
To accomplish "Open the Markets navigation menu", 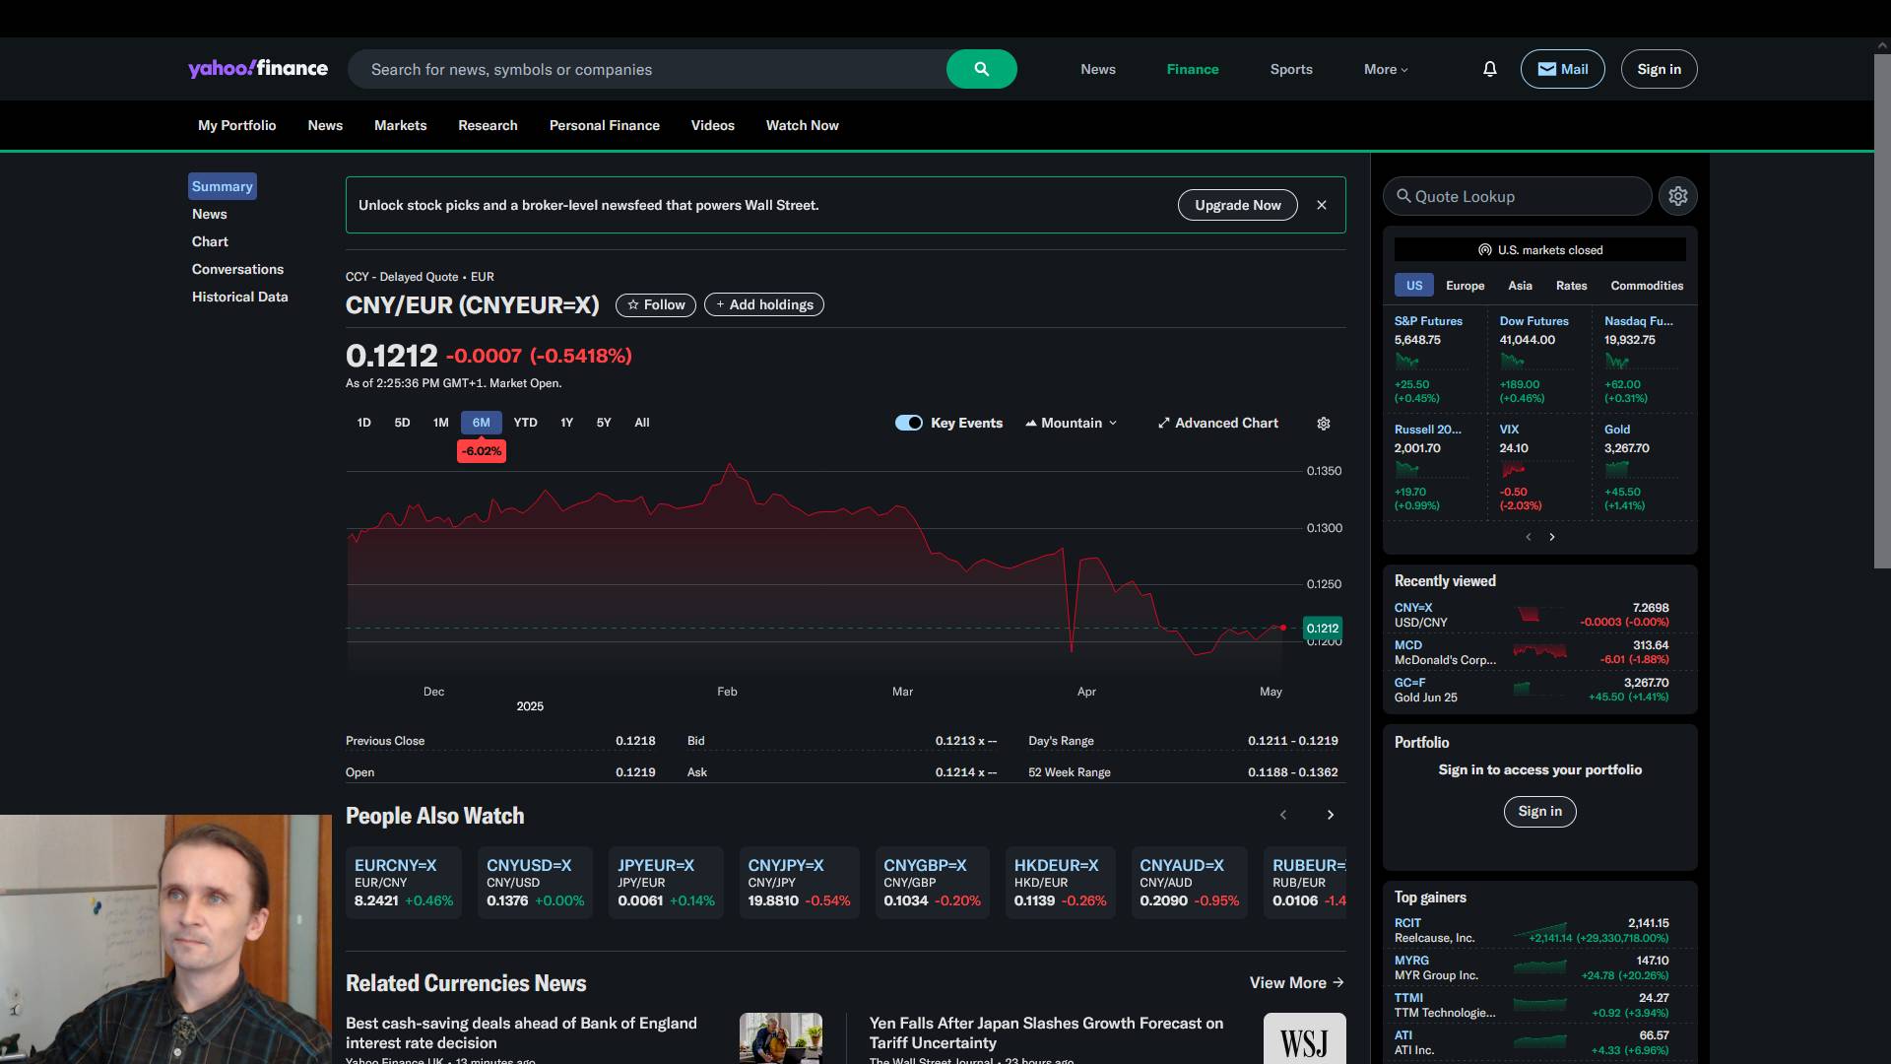I will (400, 125).
